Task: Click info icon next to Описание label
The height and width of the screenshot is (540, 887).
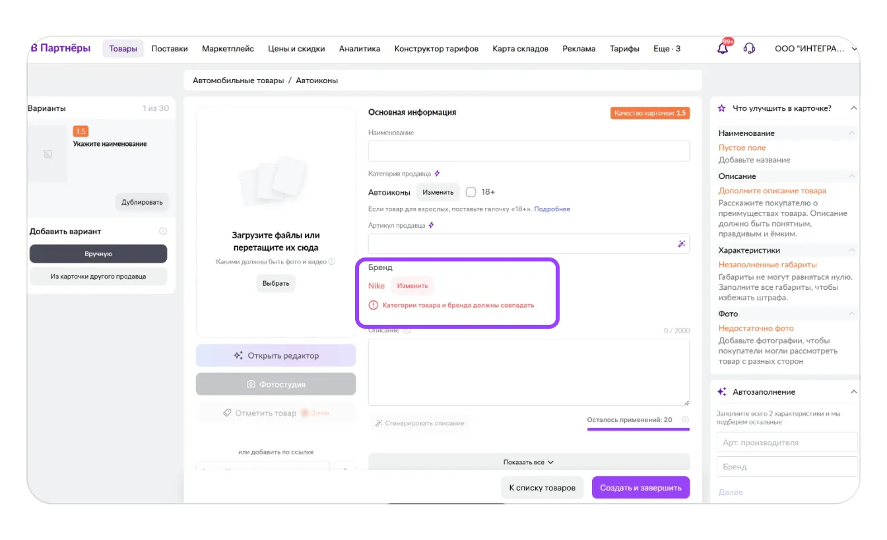Action: (407, 331)
